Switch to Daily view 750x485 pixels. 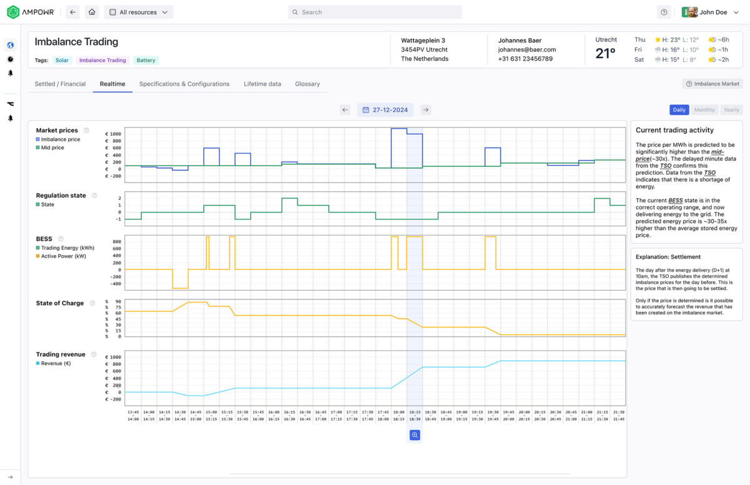pyautogui.click(x=679, y=109)
